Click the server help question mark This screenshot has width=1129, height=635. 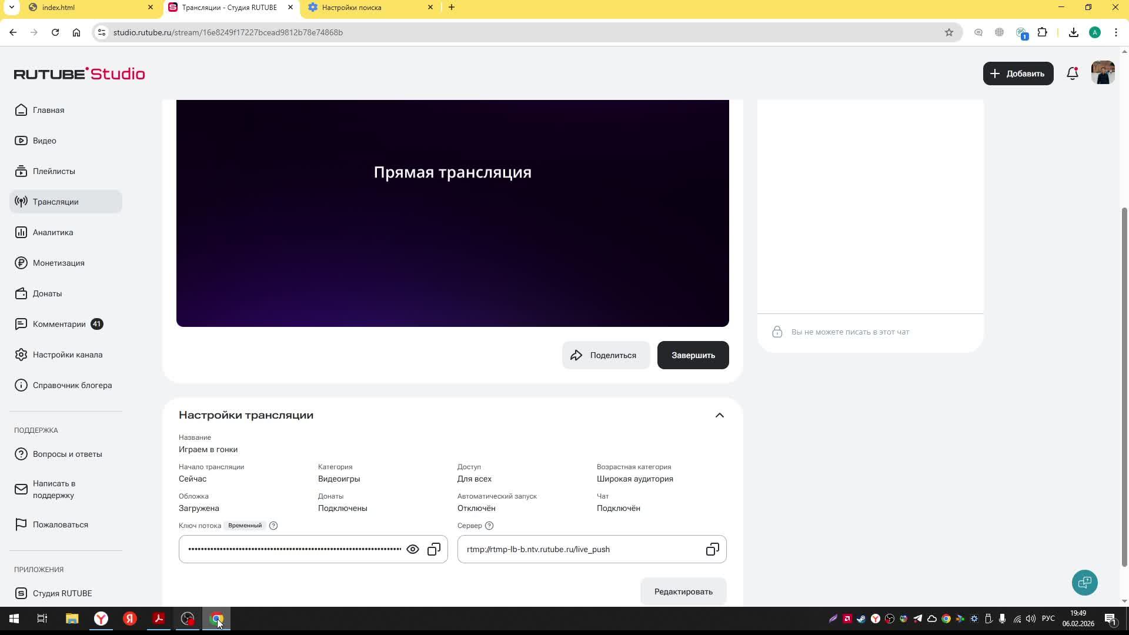tap(489, 526)
